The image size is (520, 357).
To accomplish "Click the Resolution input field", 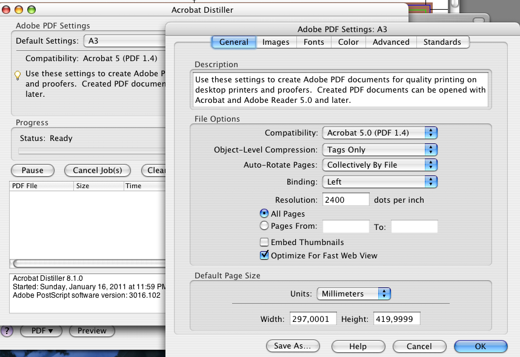I will (x=346, y=199).
